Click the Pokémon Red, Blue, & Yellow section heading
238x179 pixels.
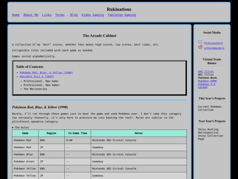tap(40, 107)
